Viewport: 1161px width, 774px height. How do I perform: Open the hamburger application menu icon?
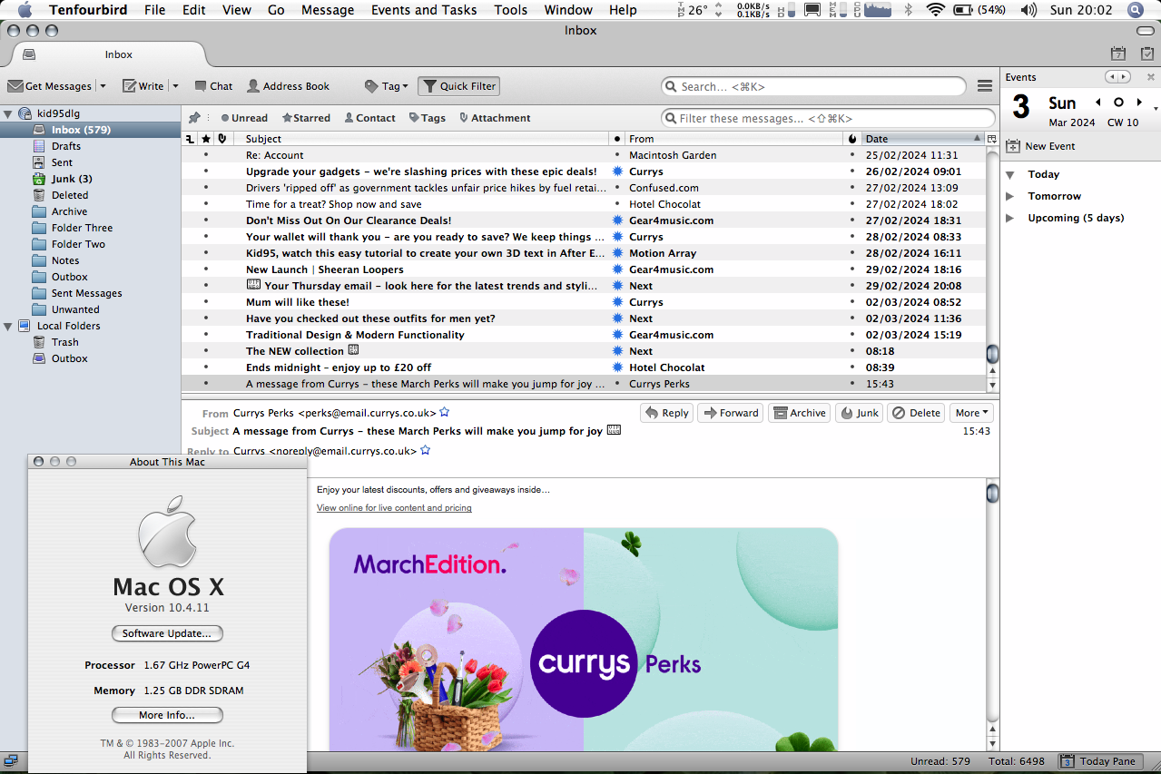pos(985,86)
